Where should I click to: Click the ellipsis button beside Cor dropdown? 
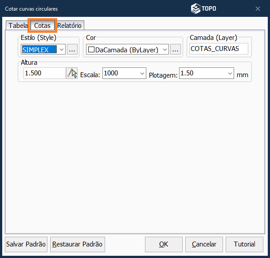pyautogui.click(x=176, y=50)
